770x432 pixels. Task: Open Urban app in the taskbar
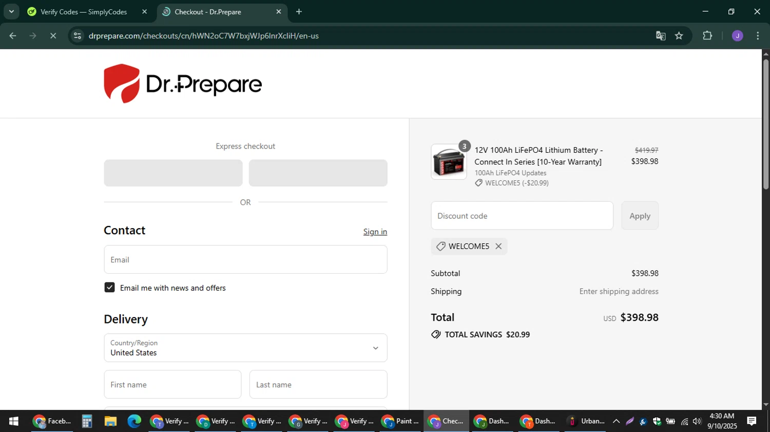[x=585, y=421]
